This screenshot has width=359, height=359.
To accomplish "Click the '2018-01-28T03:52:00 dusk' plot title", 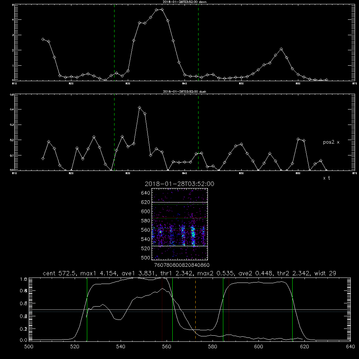I will pyautogui.click(x=185, y=92).
